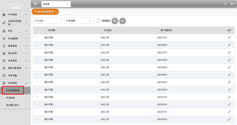
Task: Open 常見問題 from the sidebar
Action: click(x=12, y=75)
